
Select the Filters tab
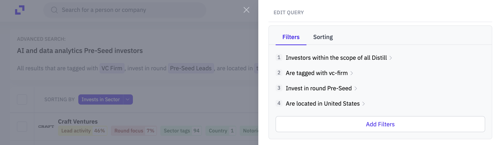coord(291,37)
